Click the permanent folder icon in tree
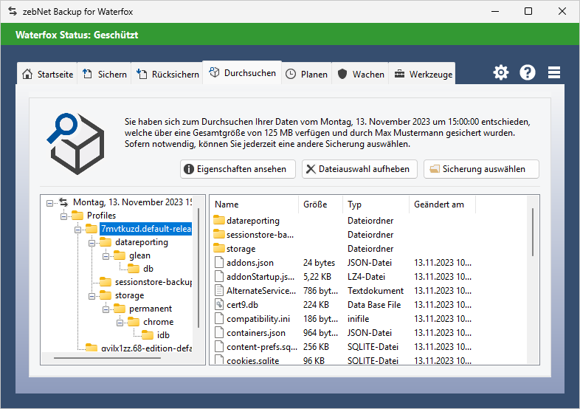 (120, 309)
